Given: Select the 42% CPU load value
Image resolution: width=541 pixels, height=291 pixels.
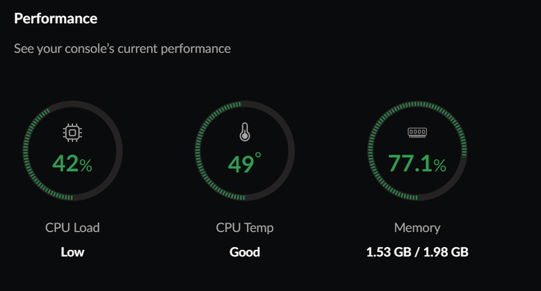Looking at the screenshot, I should tap(72, 163).
